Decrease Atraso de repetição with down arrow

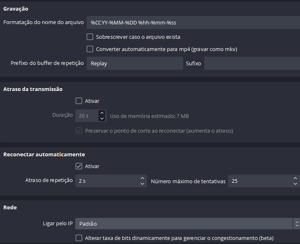point(142,184)
